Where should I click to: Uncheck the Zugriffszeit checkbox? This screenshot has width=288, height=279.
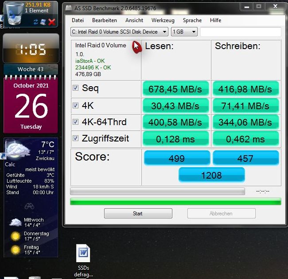click(76, 138)
